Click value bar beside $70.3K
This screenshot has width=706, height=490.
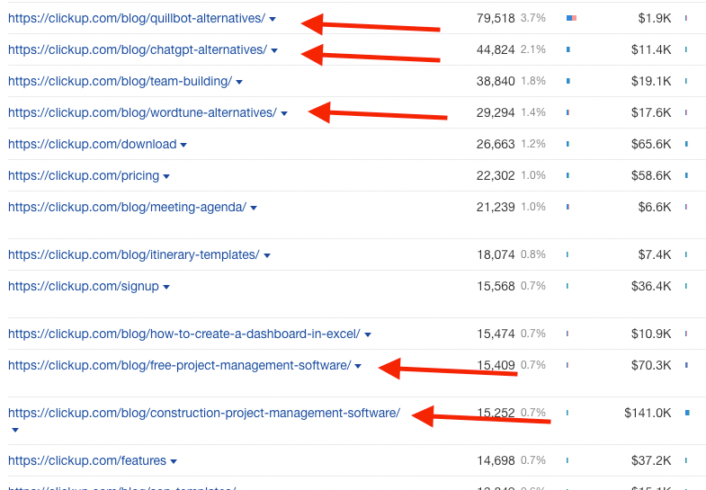click(x=686, y=365)
